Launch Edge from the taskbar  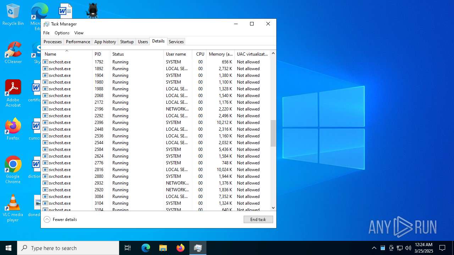pos(146,248)
